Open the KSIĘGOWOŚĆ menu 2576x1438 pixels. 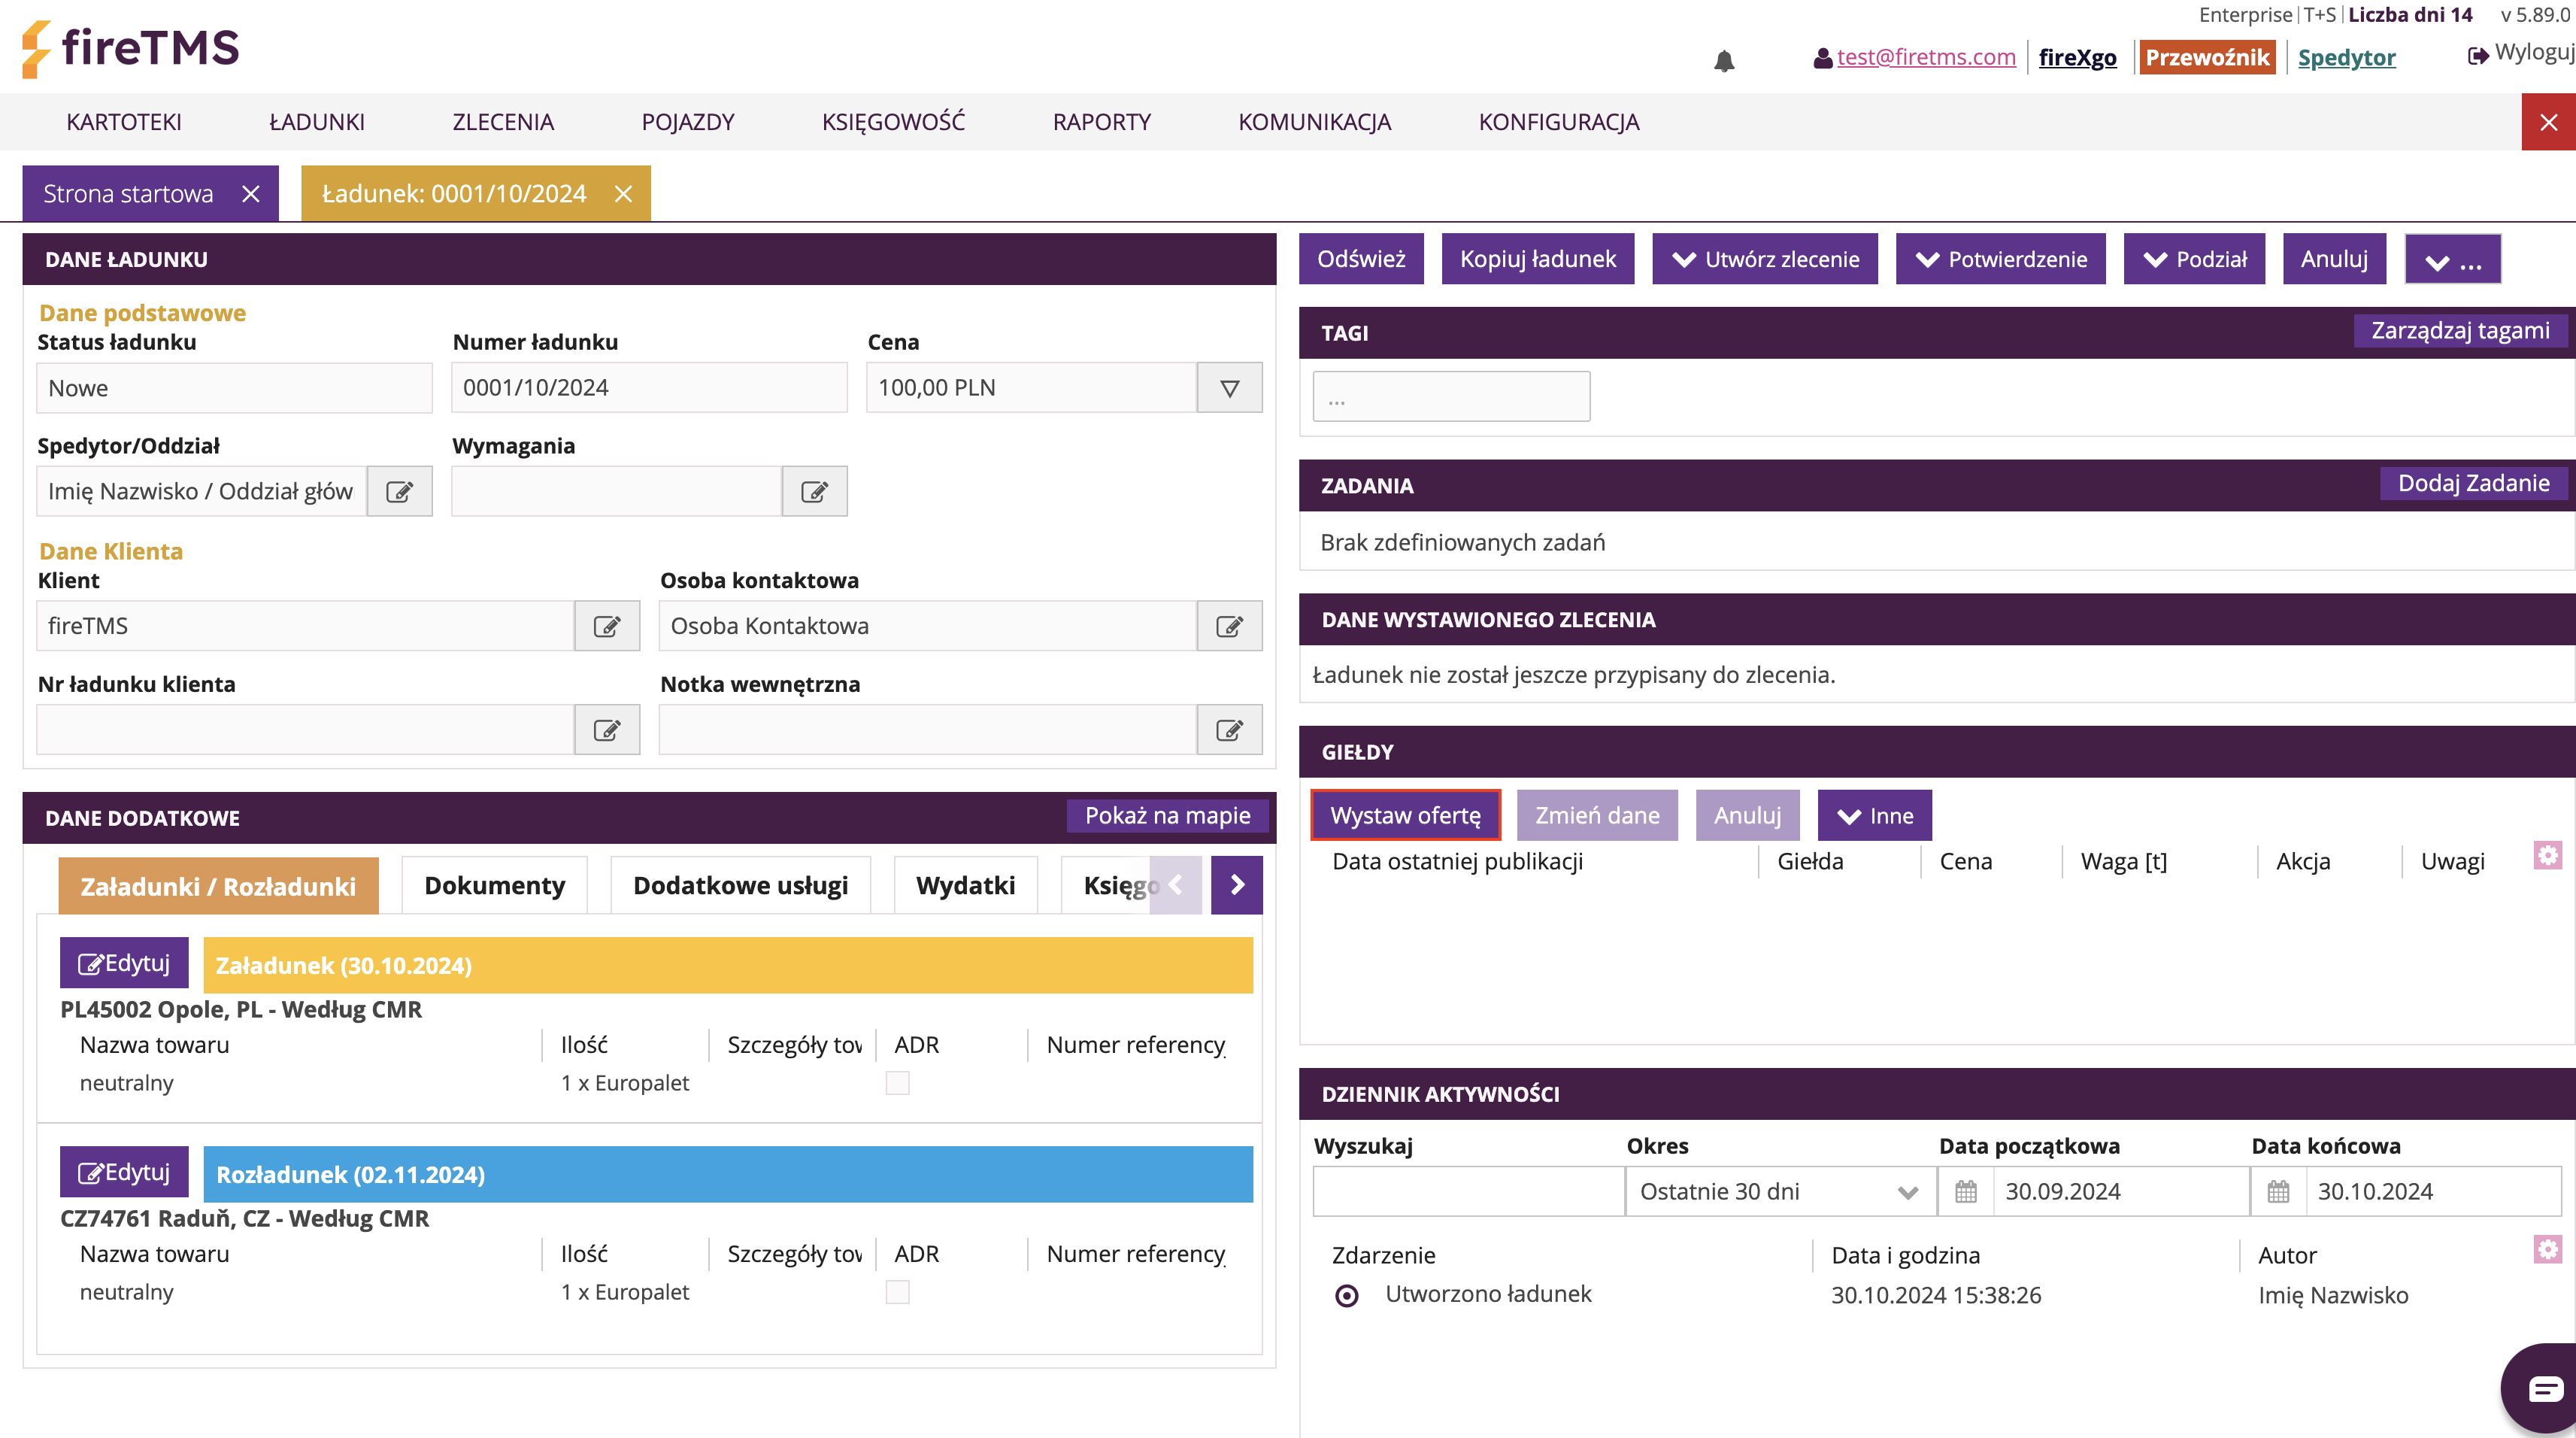[x=893, y=122]
